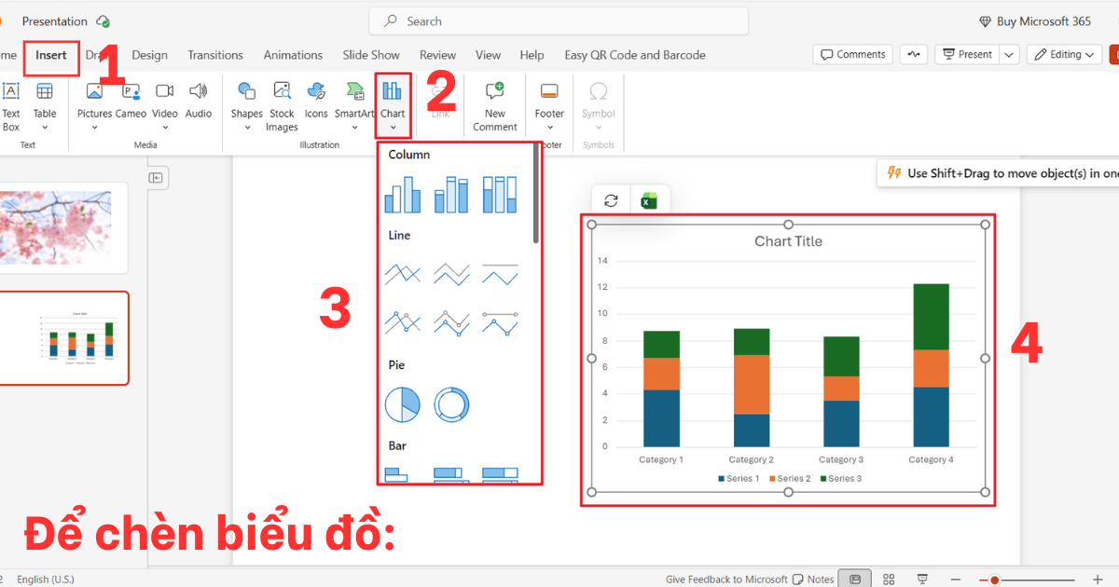Image resolution: width=1119 pixels, height=587 pixels.
Task: Click the cloud saved status icon
Action: pos(104,21)
